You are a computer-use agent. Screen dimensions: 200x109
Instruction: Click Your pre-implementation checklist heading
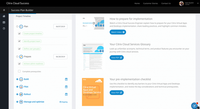(130, 79)
